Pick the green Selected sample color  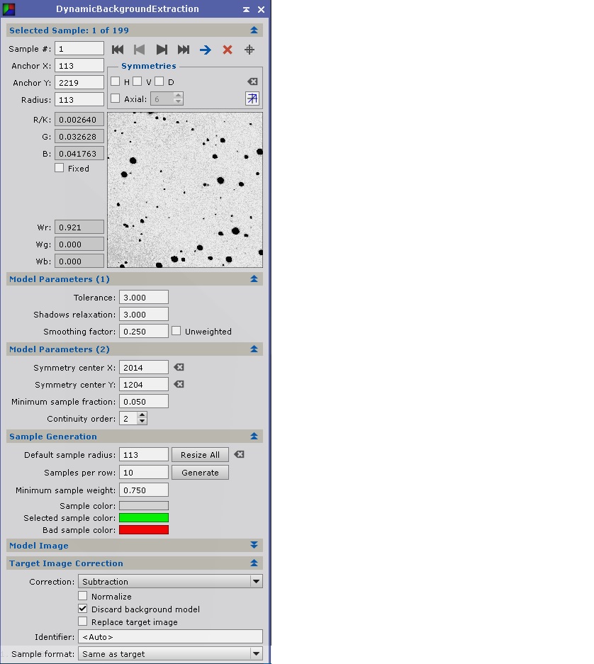144,518
